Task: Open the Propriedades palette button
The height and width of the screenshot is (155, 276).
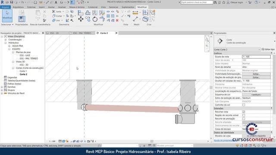Action: pos(22,19)
